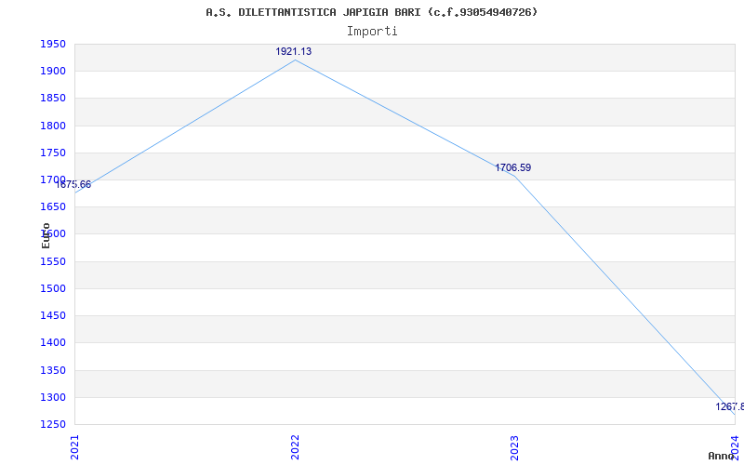Click the 1550 y-axis value
The height and width of the screenshot is (465, 744).
pyautogui.click(x=53, y=261)
